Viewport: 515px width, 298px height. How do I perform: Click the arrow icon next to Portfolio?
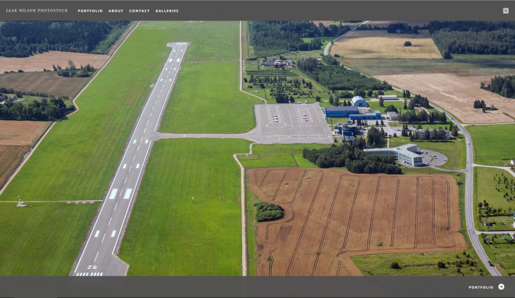pos(501,287)
